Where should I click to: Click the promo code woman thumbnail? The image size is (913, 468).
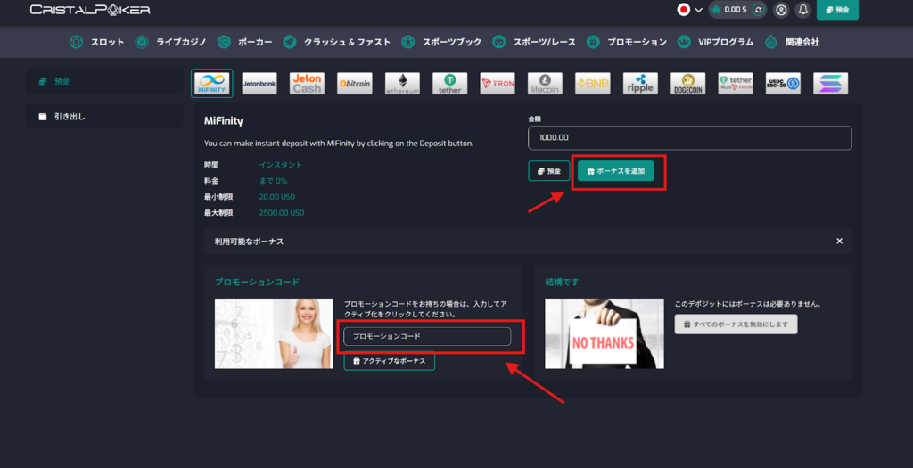[x=274, y=333]
